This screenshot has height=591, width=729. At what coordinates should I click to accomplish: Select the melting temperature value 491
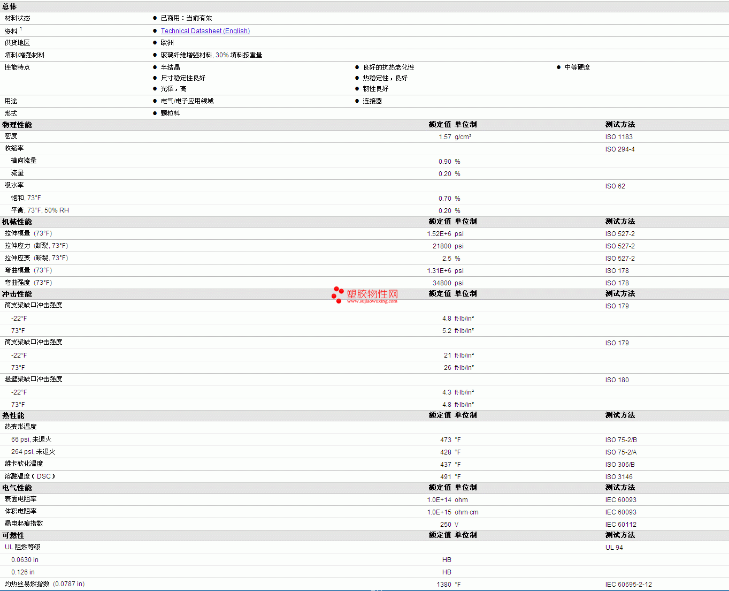click(x=446, y=477)
